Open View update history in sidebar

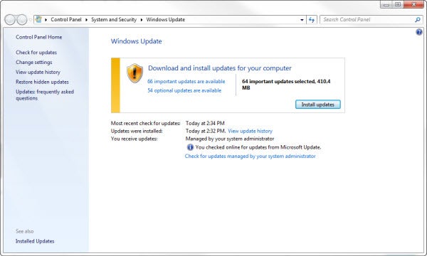tap(38, 72)
